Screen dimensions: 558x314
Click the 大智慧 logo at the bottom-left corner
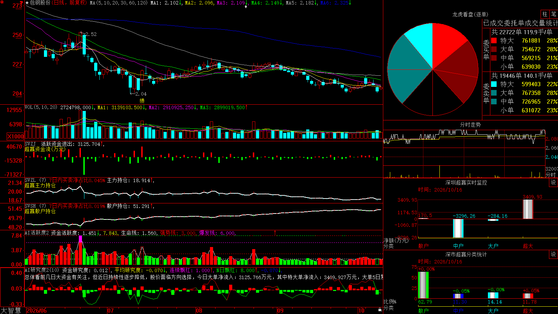point(11,311)
